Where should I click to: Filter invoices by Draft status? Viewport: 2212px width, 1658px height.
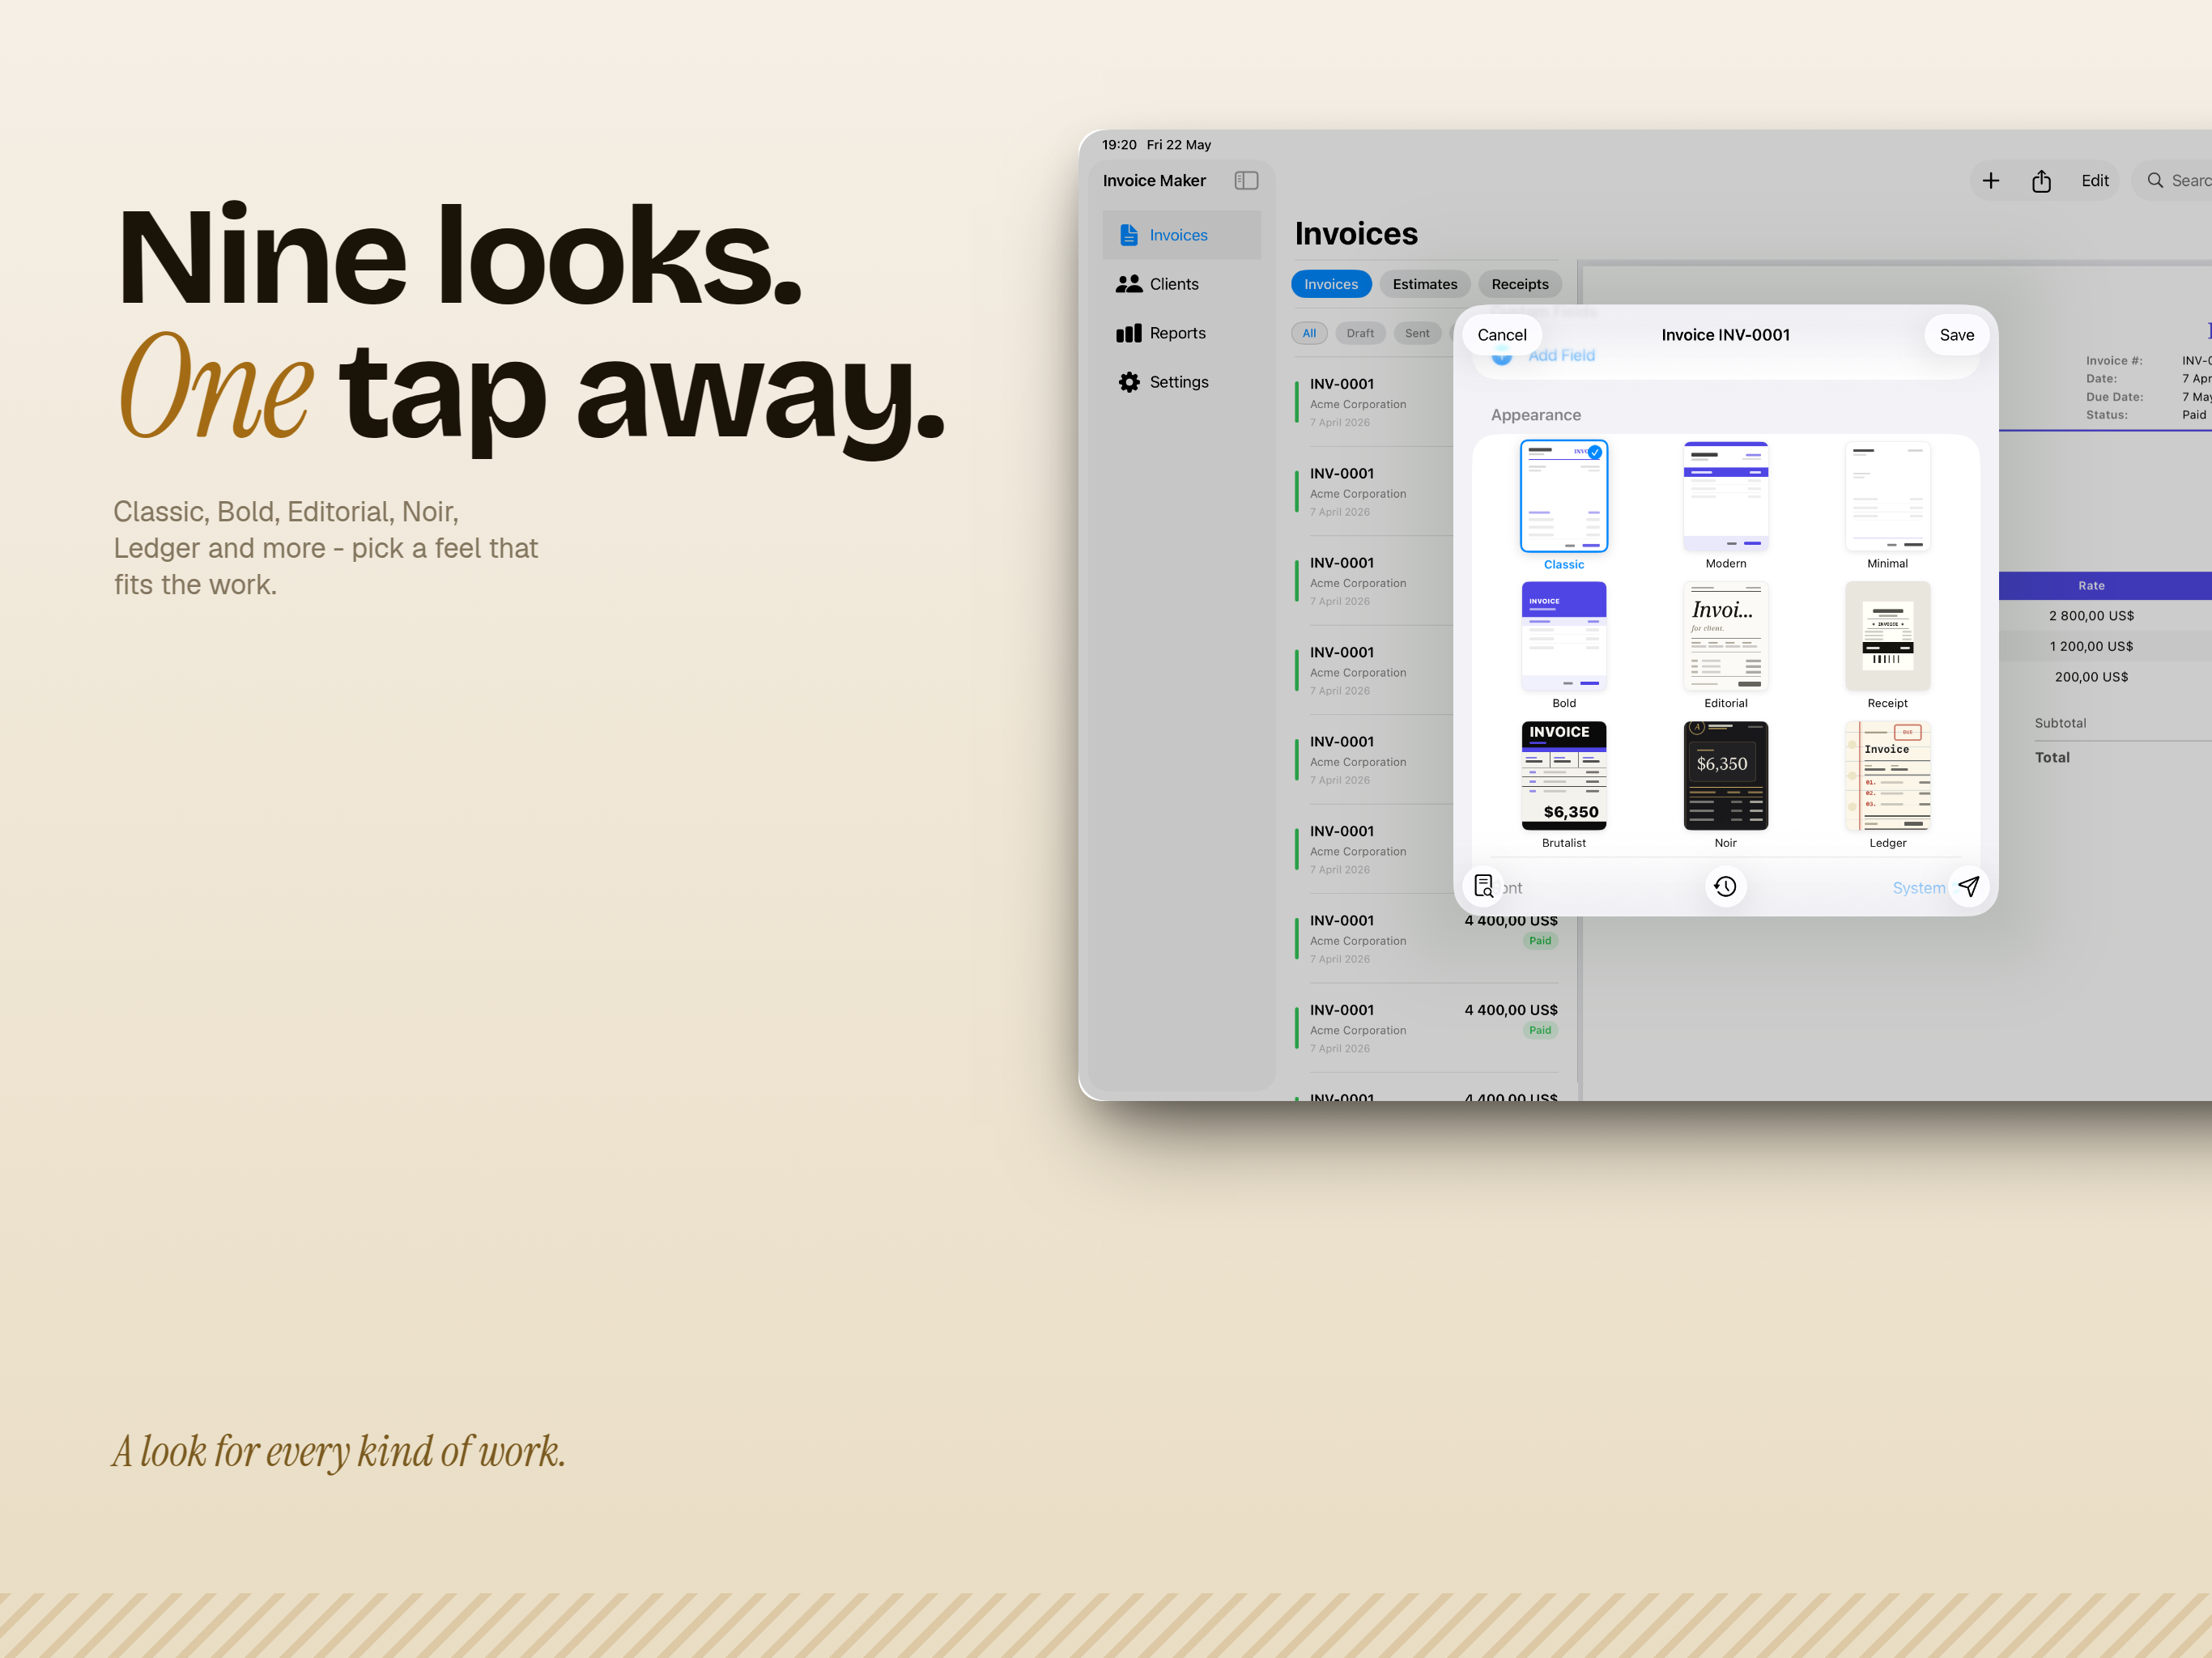coord(1360,333)
